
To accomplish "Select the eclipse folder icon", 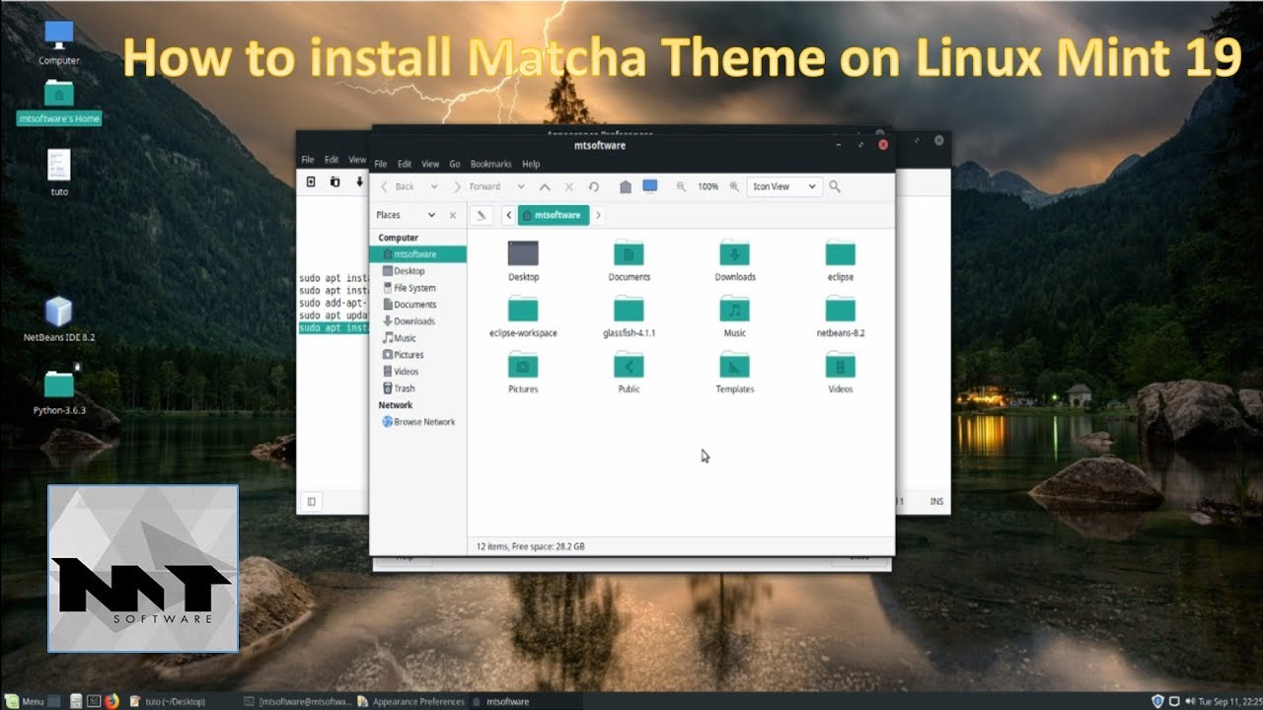I will [x=841, y=252].
